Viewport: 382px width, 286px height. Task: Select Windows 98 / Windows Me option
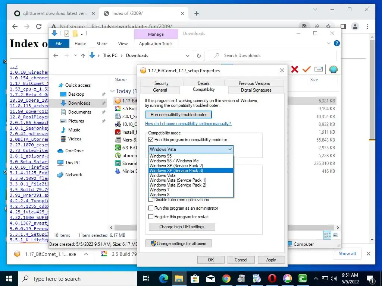tap(191, 161)
